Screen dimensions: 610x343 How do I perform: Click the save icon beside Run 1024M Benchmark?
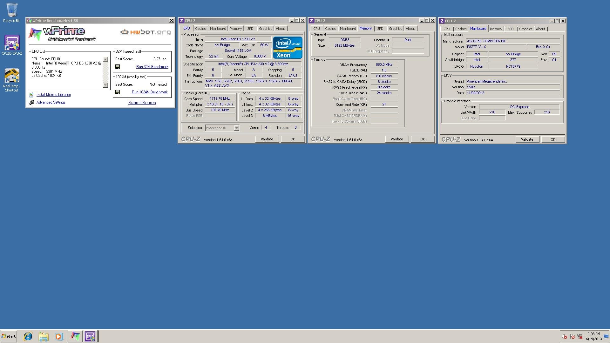(x=118, y=91)
